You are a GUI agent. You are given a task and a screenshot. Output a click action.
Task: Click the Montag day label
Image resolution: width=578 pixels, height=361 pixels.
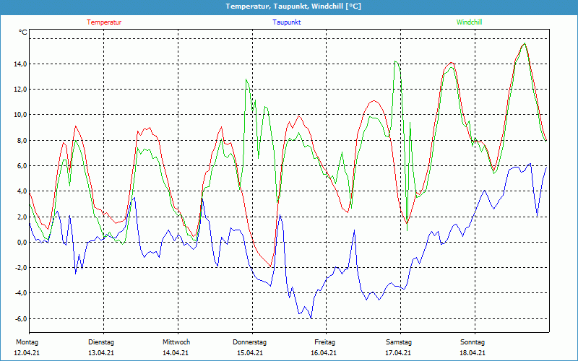pyautogui.click(x=27, y=342)
